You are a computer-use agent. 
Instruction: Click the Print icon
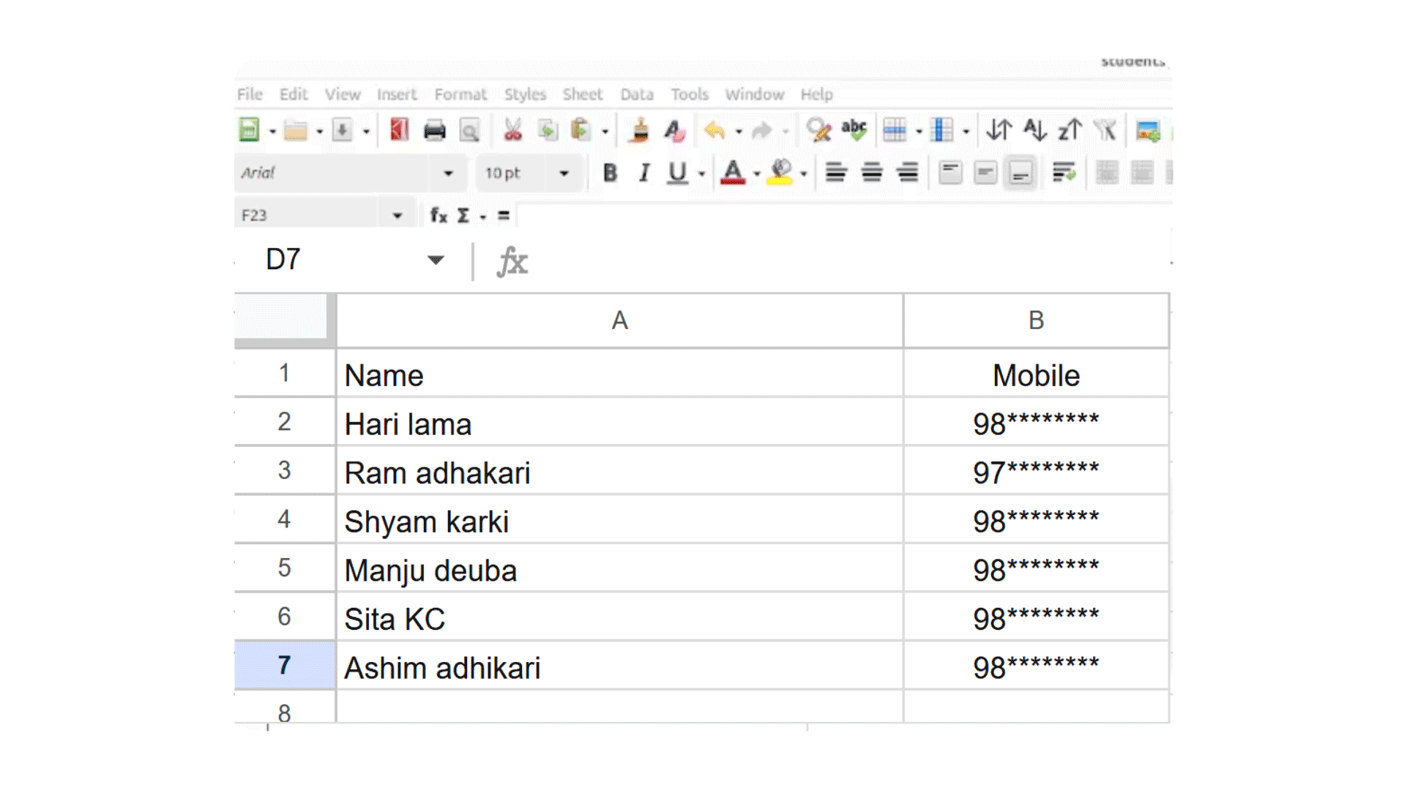coord(434,130)
